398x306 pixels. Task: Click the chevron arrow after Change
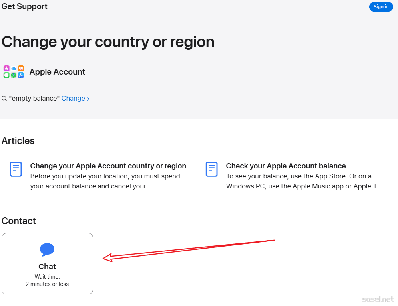88,99
